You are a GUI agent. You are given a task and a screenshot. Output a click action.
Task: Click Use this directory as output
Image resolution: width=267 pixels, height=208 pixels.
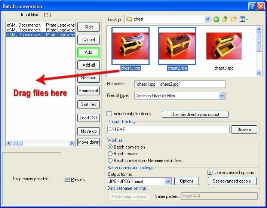195,114
